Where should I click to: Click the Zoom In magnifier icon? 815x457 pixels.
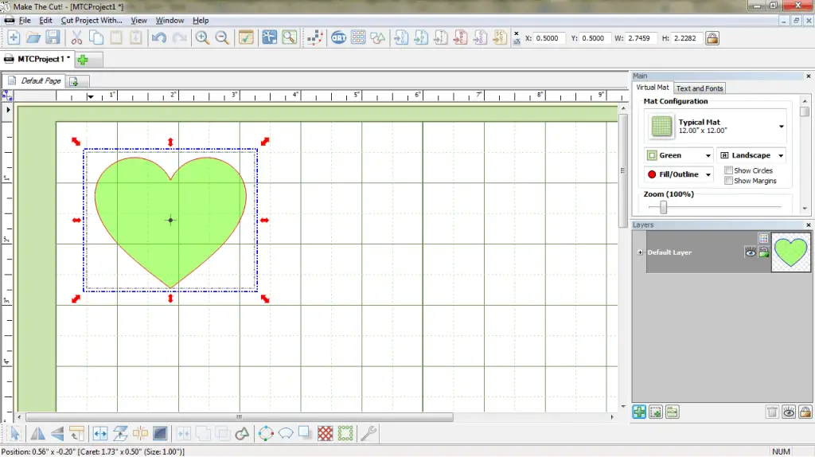(202, 38)
